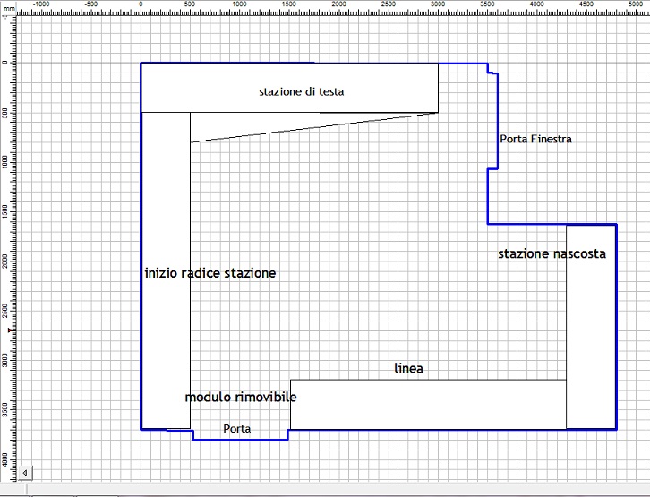This screenshot has width=650, height=497.
Task: Click the 3500 mark on vertical ruler
Action: click(5, 409)
